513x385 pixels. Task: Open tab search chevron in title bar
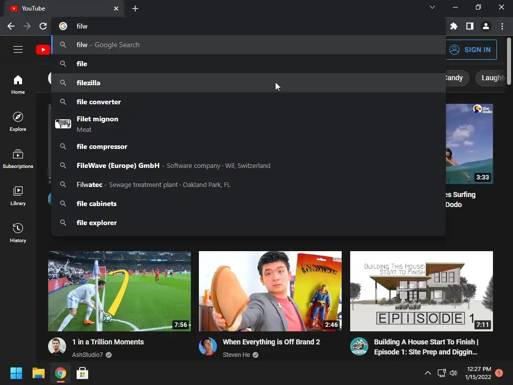click(x=432, y=7)
